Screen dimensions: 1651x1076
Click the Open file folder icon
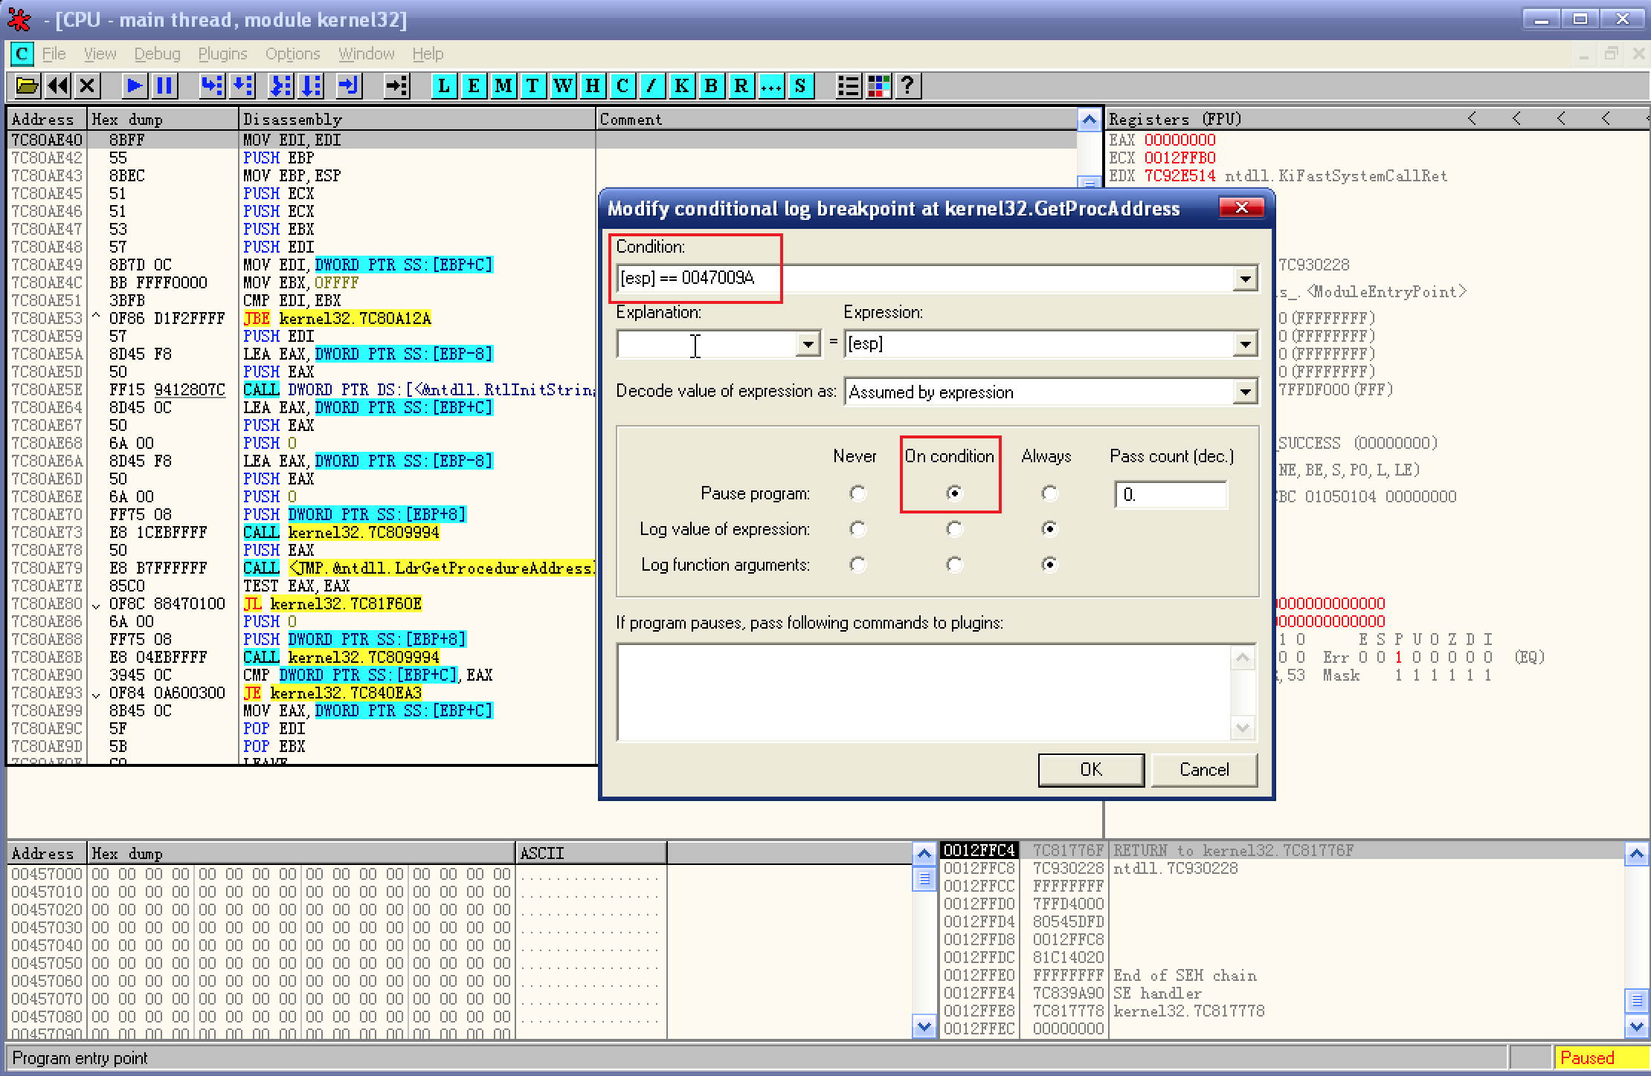click(x=27, y=86)
